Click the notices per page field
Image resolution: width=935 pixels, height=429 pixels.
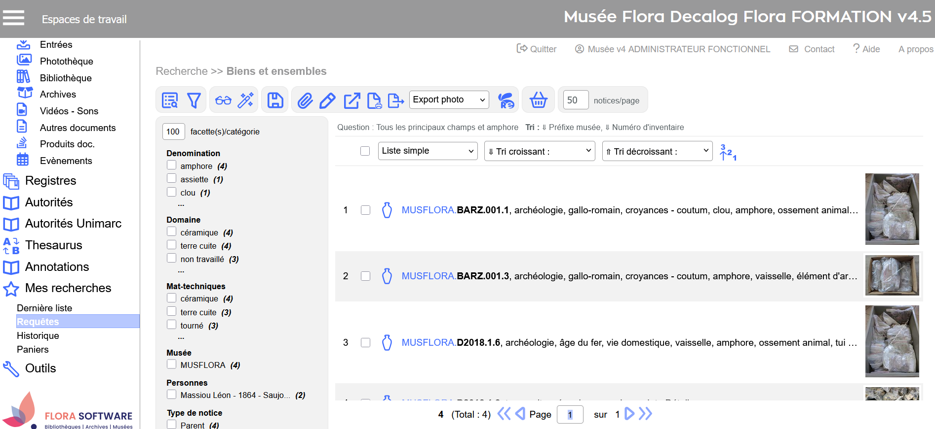point(576,100)
